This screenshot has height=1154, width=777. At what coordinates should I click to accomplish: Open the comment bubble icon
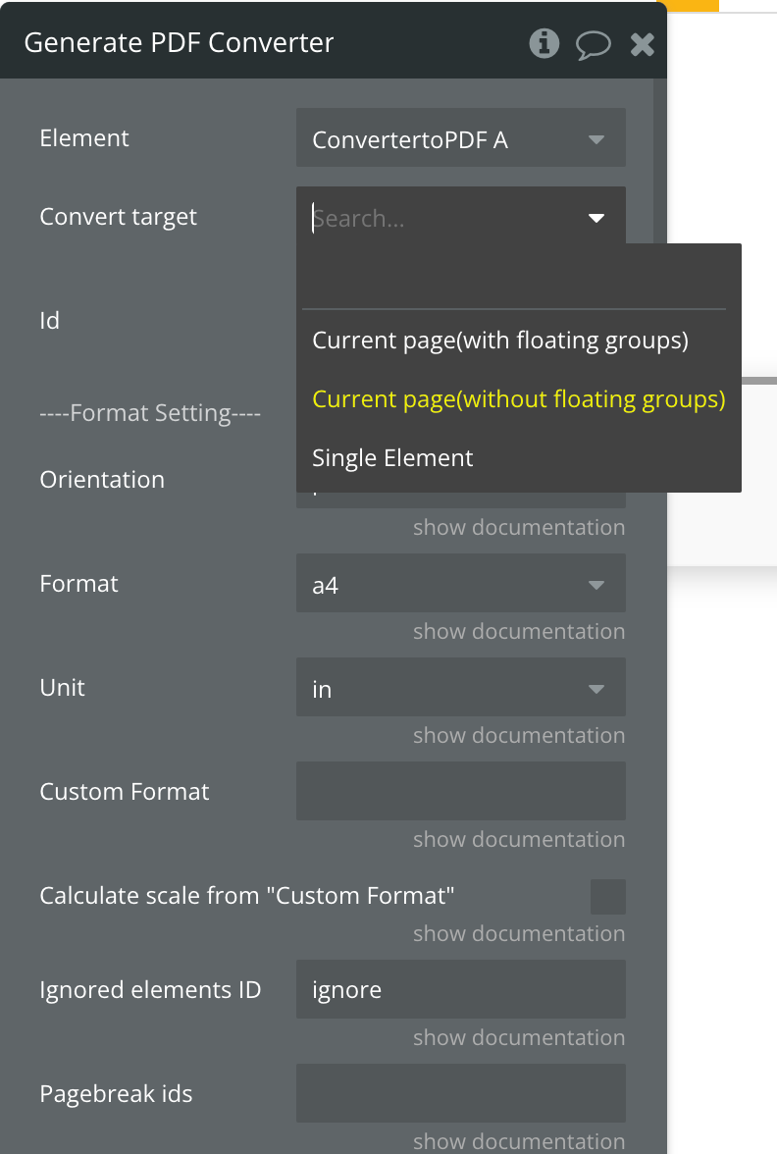coord(593,44)
